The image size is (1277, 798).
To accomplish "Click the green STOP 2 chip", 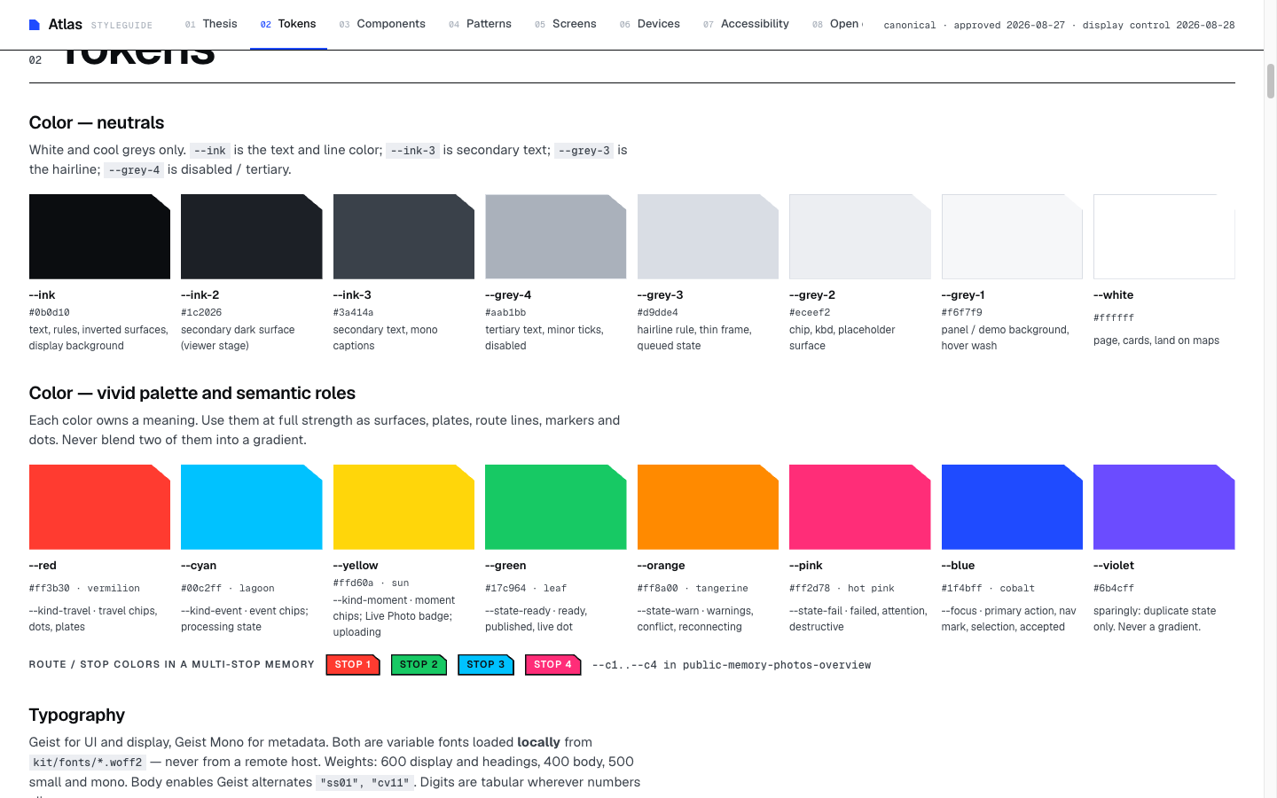I will [x=419, y=664].
